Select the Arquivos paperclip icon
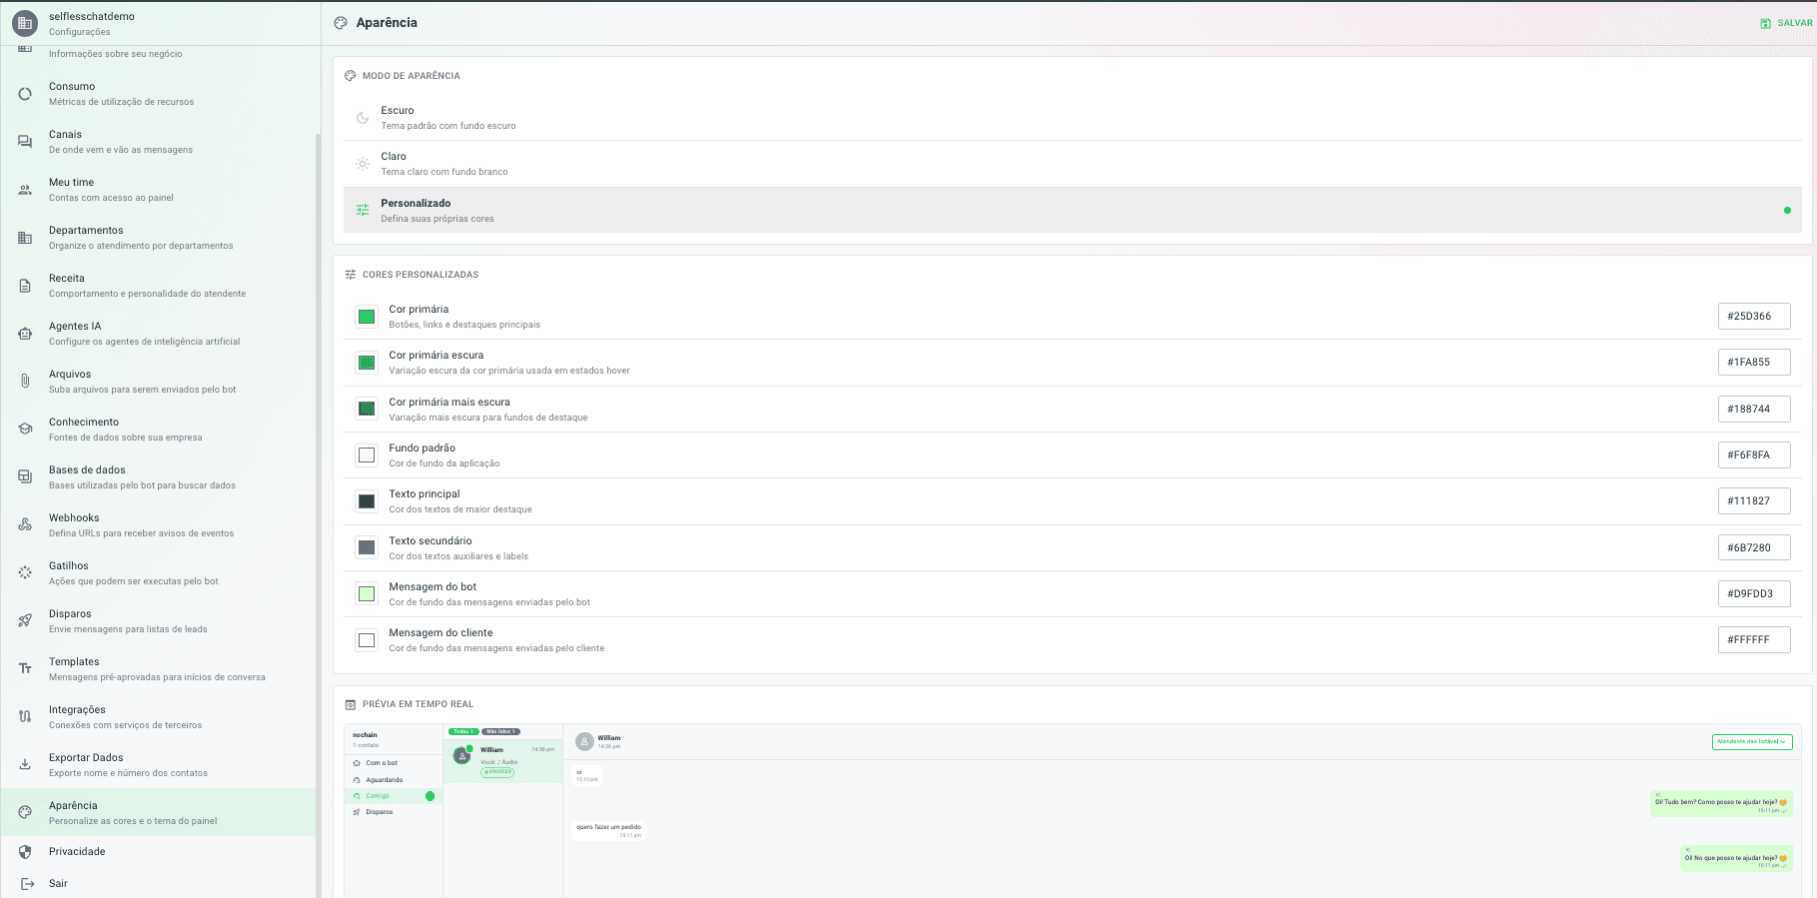This screenshot has width=1817, height=898. (x=25, y=381)
